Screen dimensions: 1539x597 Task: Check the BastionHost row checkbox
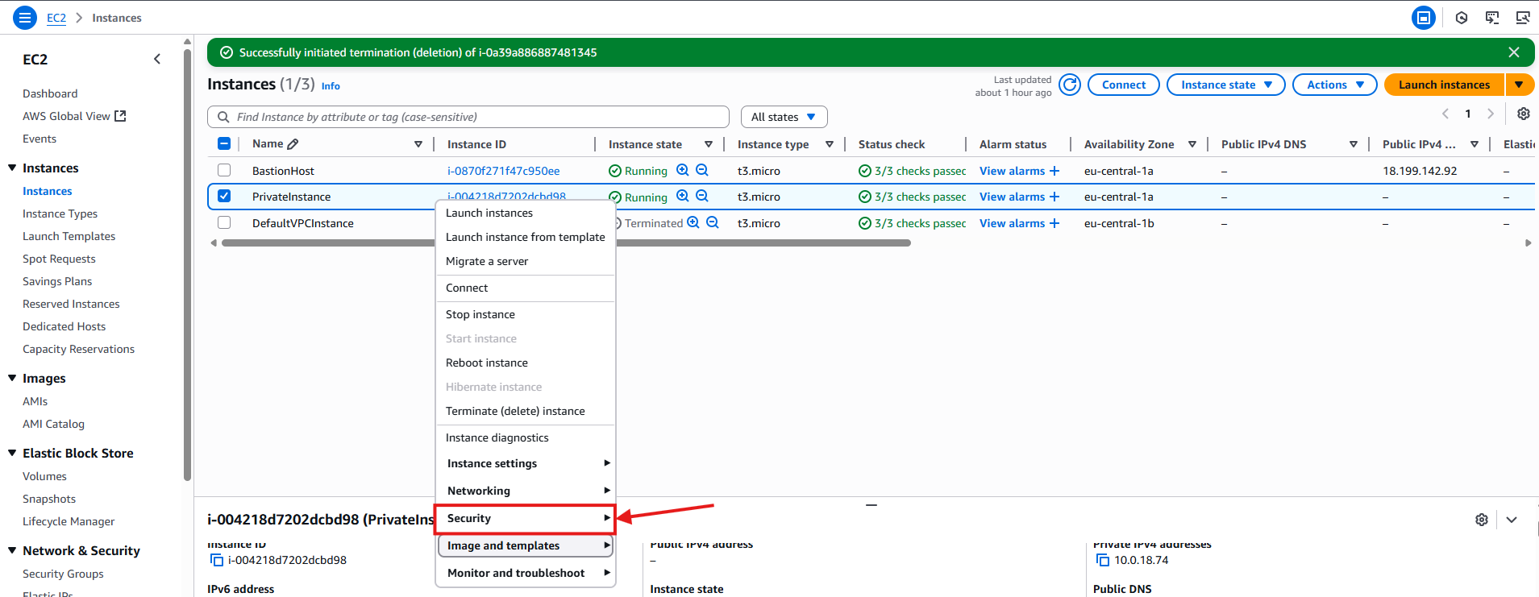(x=224, y=171)
